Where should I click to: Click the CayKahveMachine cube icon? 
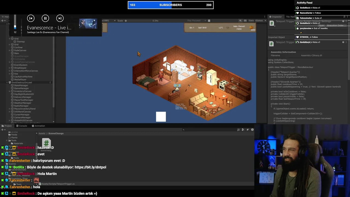(12, 77)
